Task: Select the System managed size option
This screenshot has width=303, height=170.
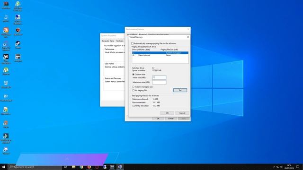Action: coord(134,87)
